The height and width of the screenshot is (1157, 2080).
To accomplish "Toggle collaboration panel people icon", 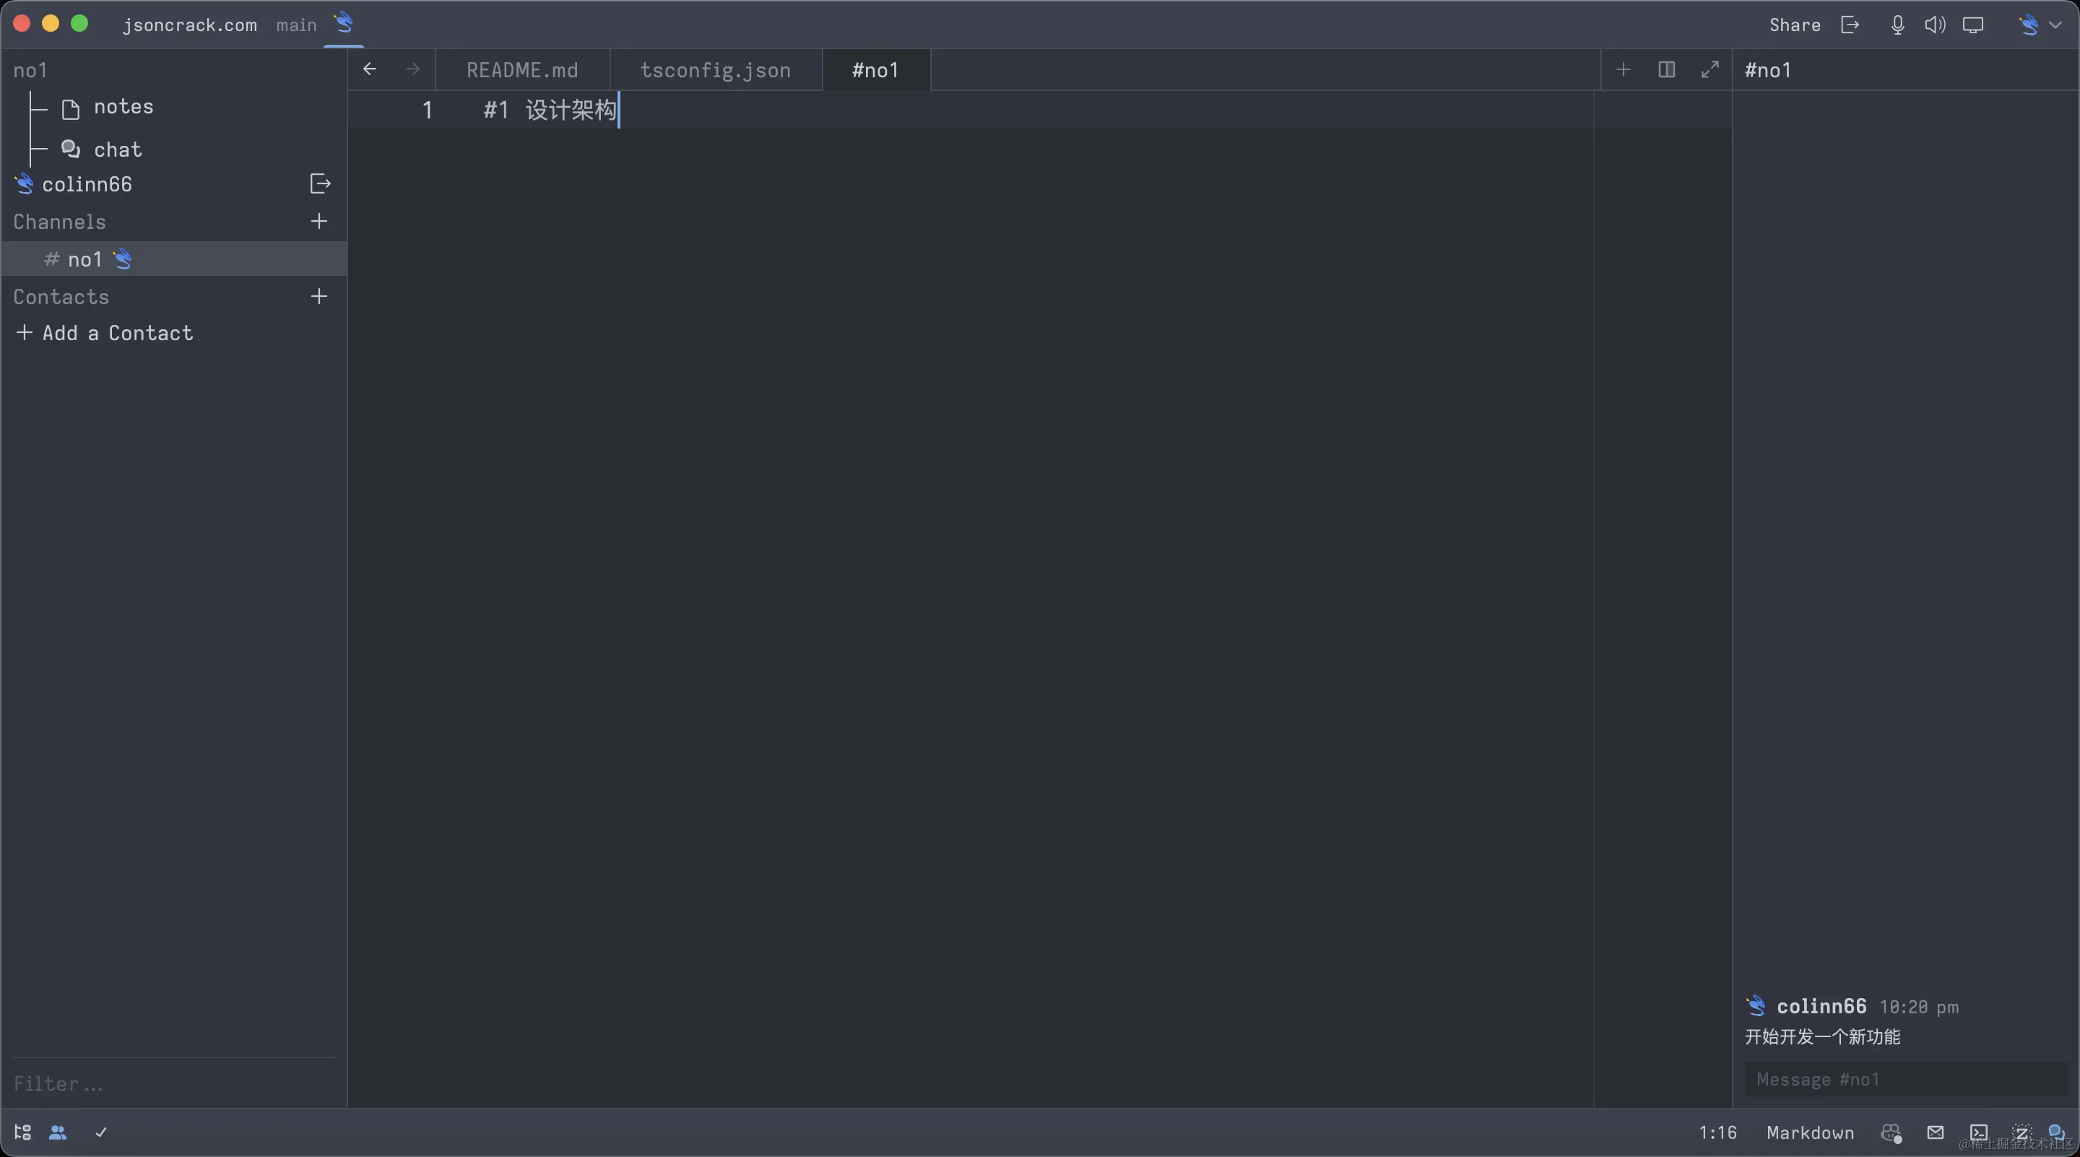I will click(x=57, y=1132).
